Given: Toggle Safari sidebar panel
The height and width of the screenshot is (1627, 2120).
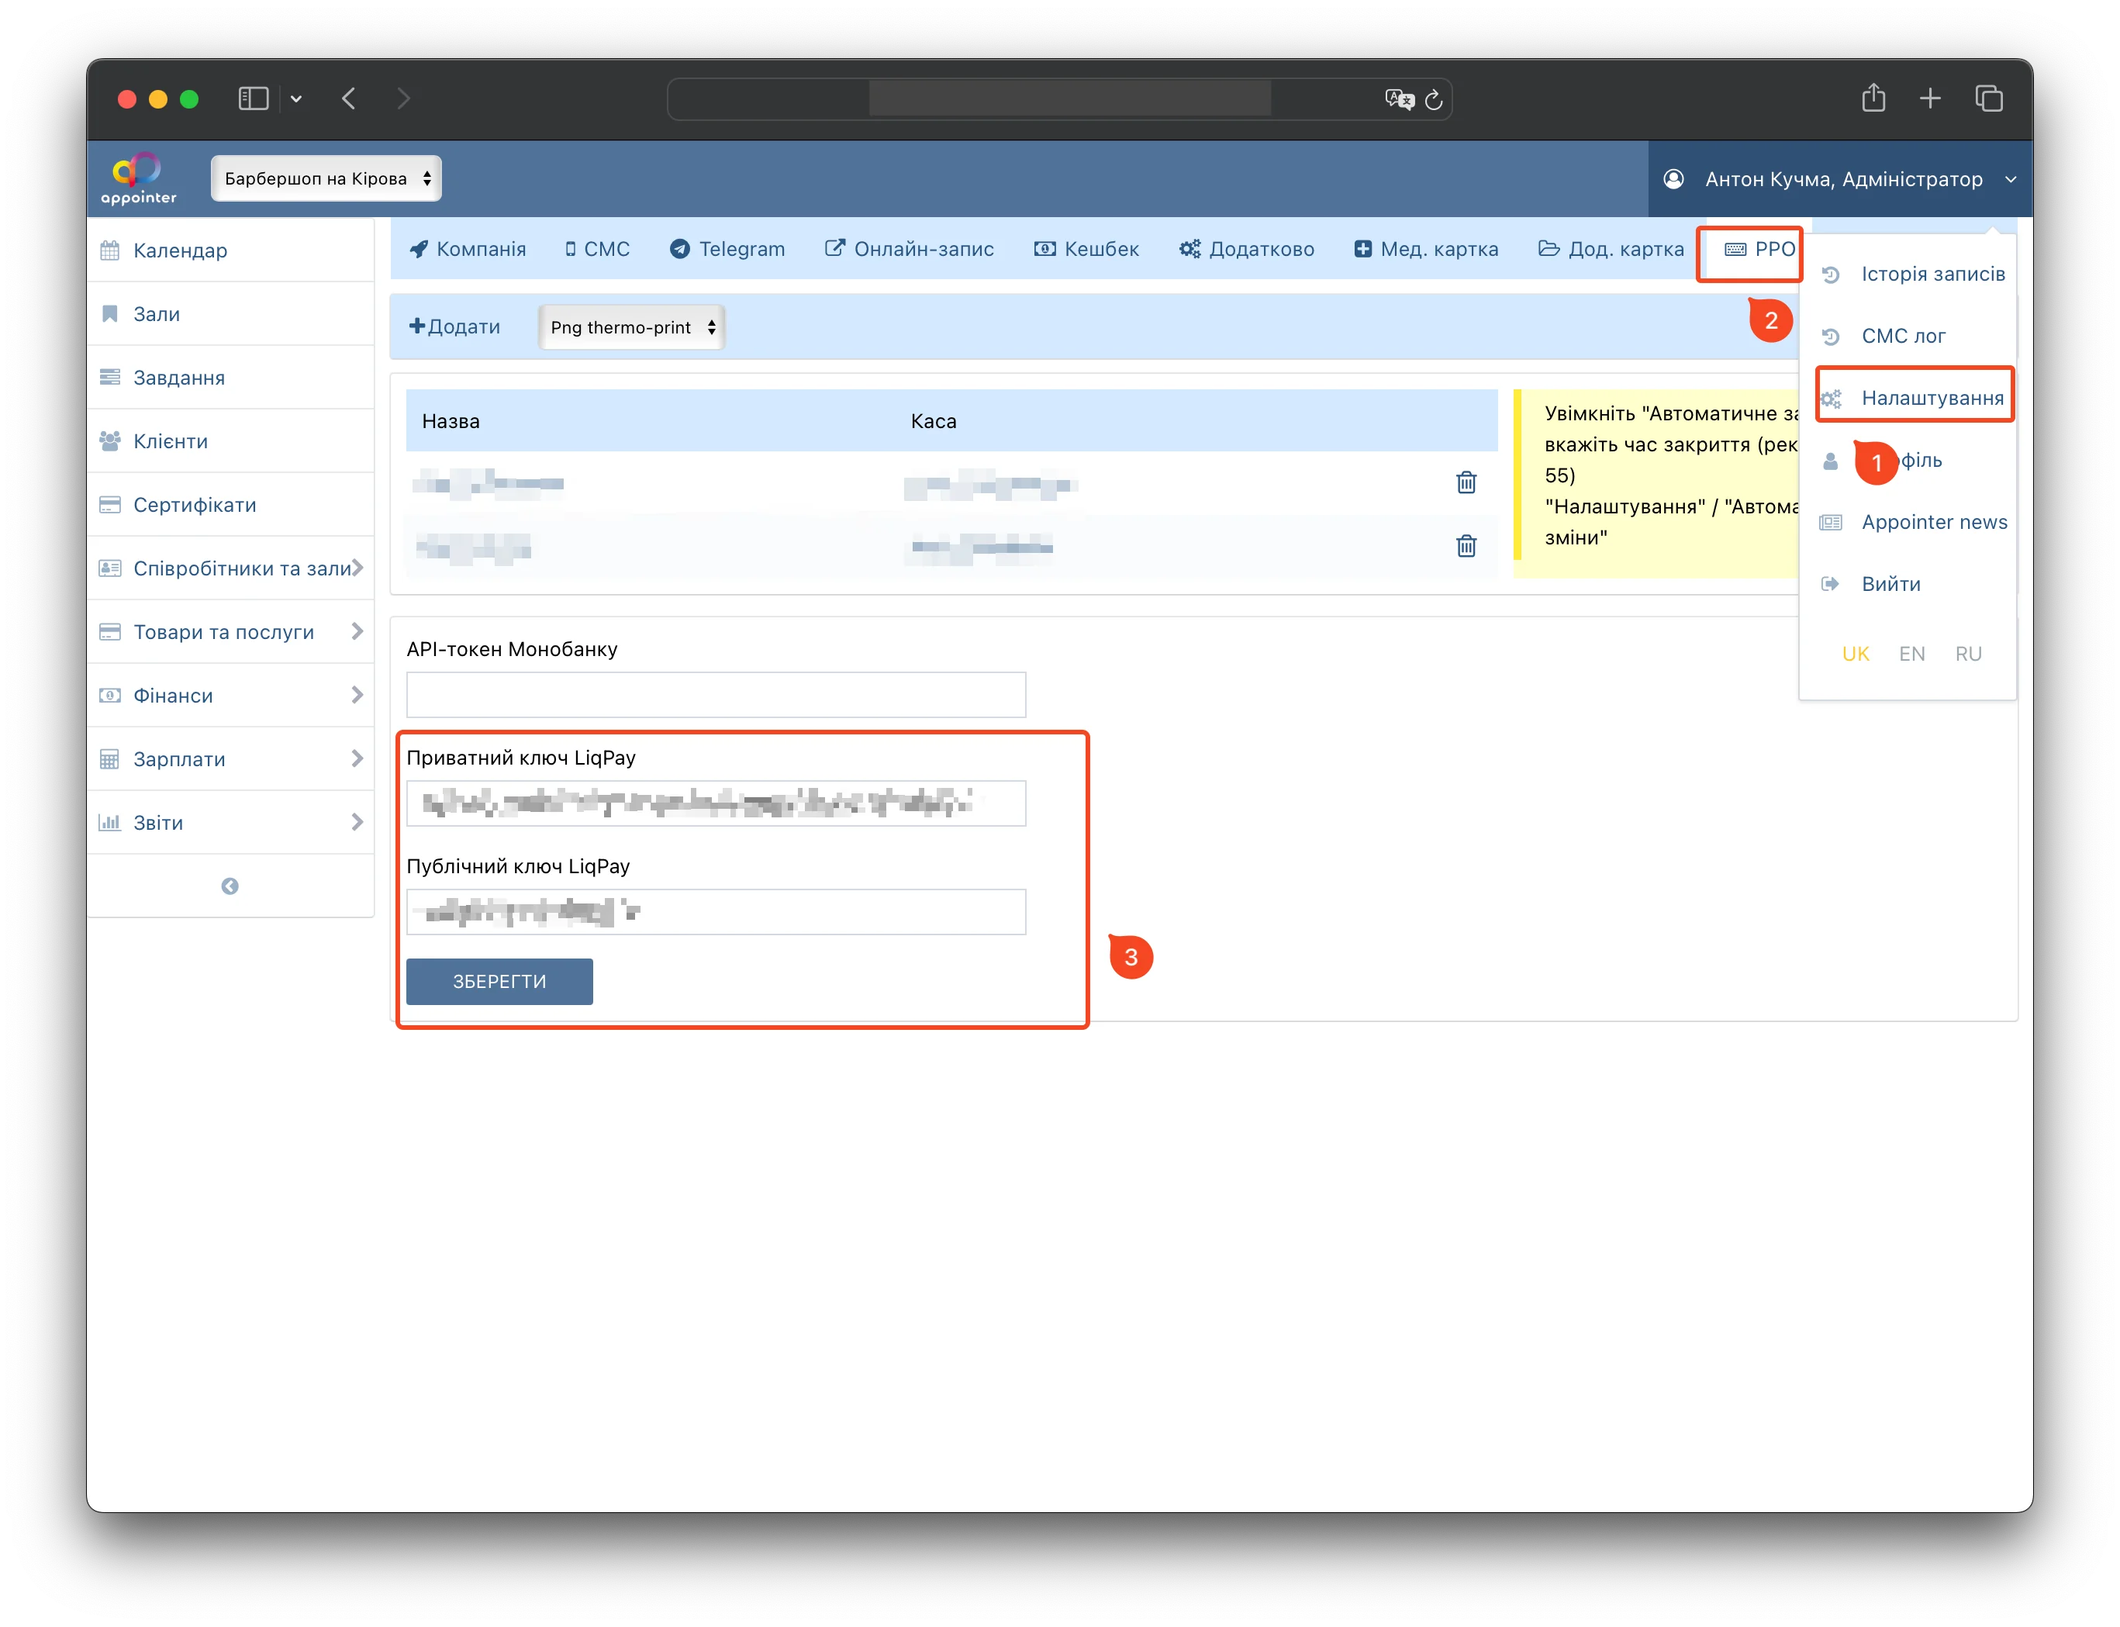Looking at the screenshot, I should 254,98.
